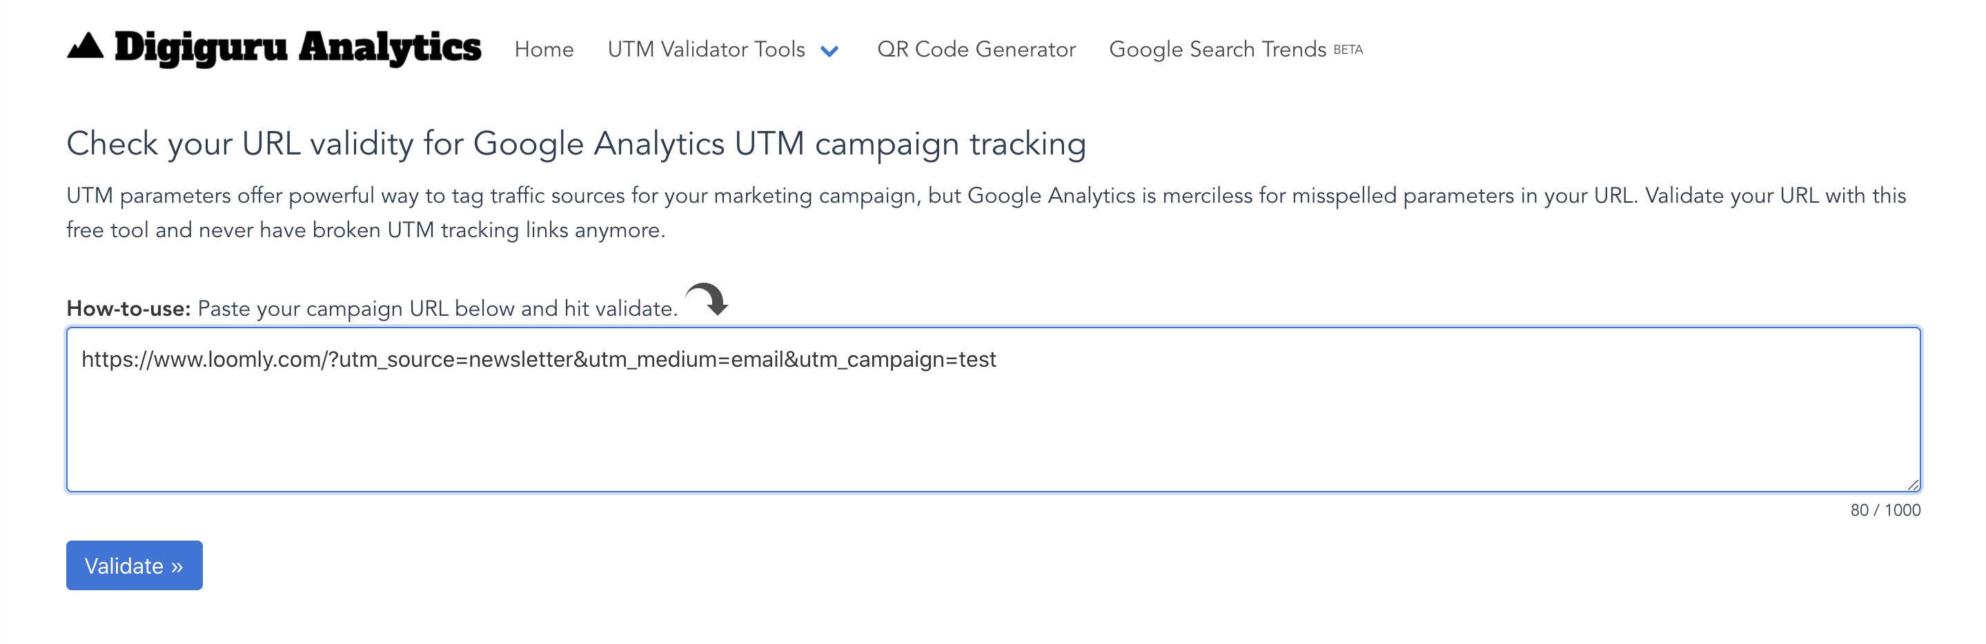Select the page heading about URL validity
The width and height of the screenshot is (1986, 644).
click(577, 143)
